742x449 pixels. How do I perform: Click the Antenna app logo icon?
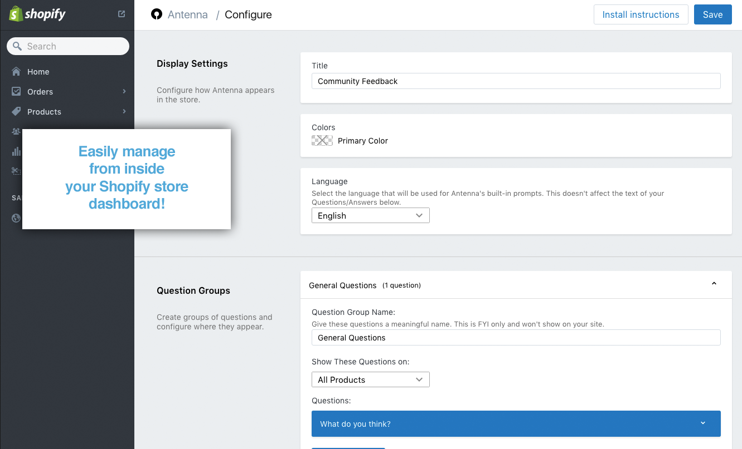[x=157, y=14]
